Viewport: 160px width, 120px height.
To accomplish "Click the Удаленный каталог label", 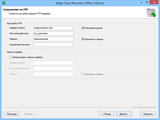I will coord(20,44).
